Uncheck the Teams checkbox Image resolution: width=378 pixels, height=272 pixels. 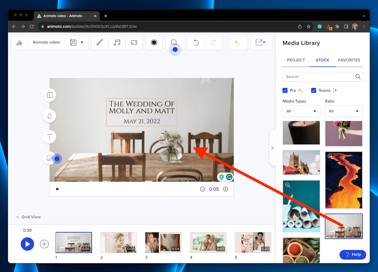[x=314, y=90]
